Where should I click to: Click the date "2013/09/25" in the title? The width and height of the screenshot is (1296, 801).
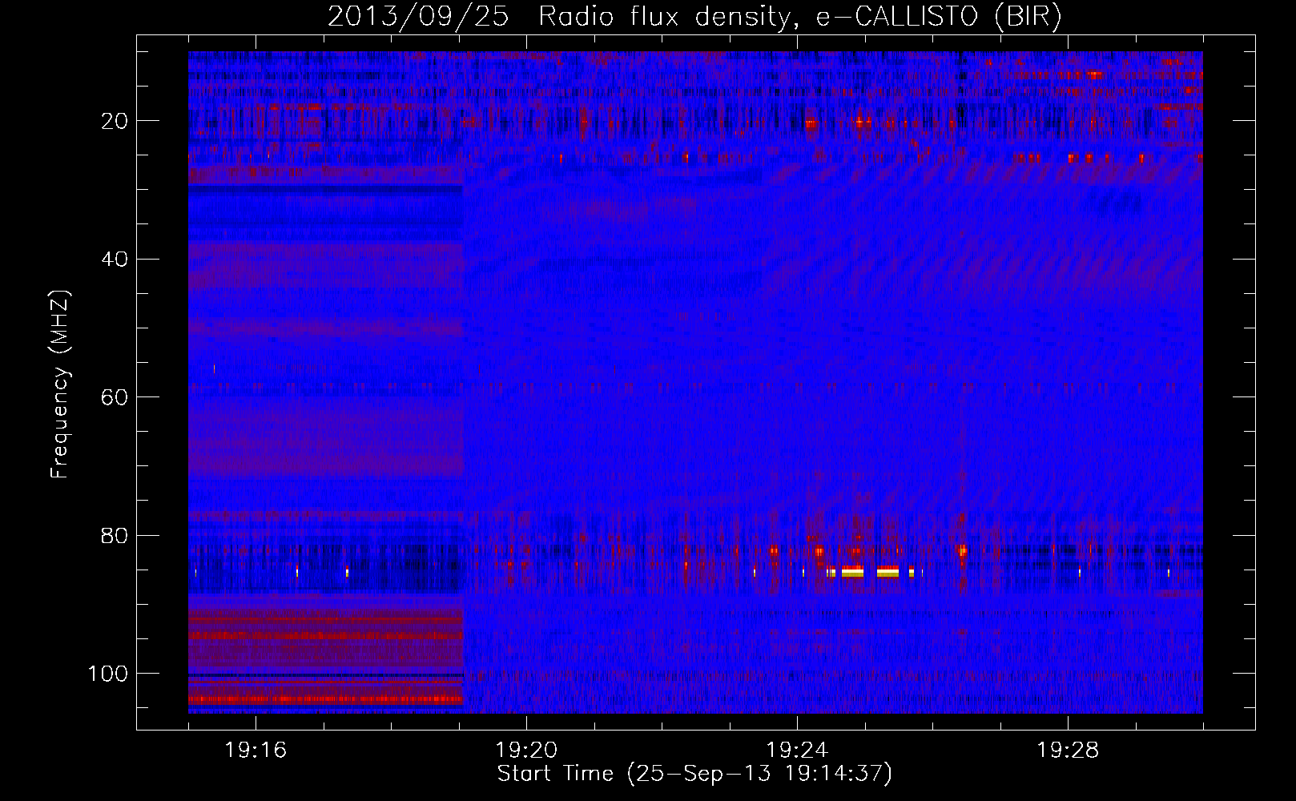(417, 17)
